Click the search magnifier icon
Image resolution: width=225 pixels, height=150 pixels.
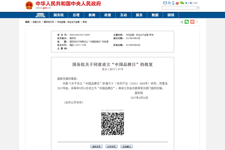198,8
